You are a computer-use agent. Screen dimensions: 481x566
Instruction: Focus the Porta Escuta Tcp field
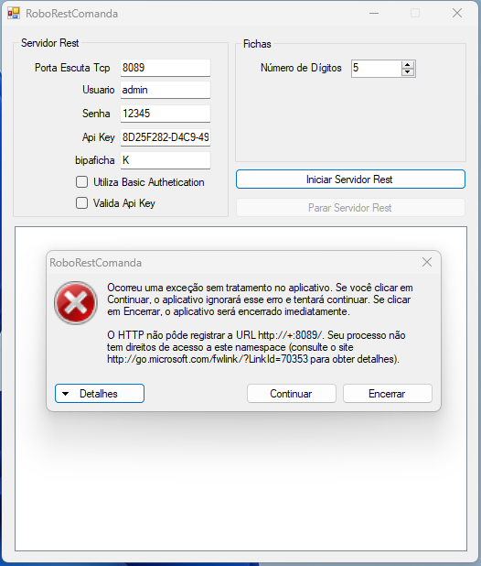(x=166, y=68)
